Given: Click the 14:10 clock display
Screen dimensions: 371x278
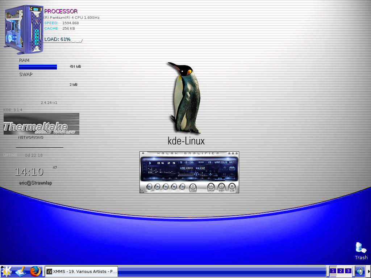Looking at the screenshot, I should point(29,172).
